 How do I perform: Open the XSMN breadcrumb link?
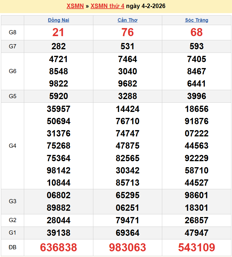tap(75, 6)
